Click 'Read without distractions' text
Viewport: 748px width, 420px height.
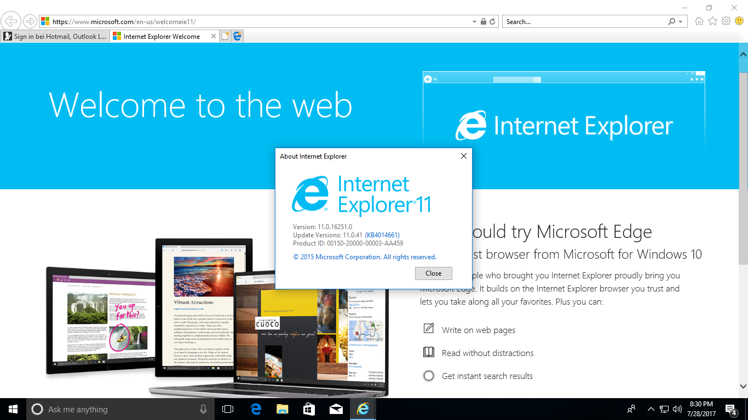tap(487, 353)
